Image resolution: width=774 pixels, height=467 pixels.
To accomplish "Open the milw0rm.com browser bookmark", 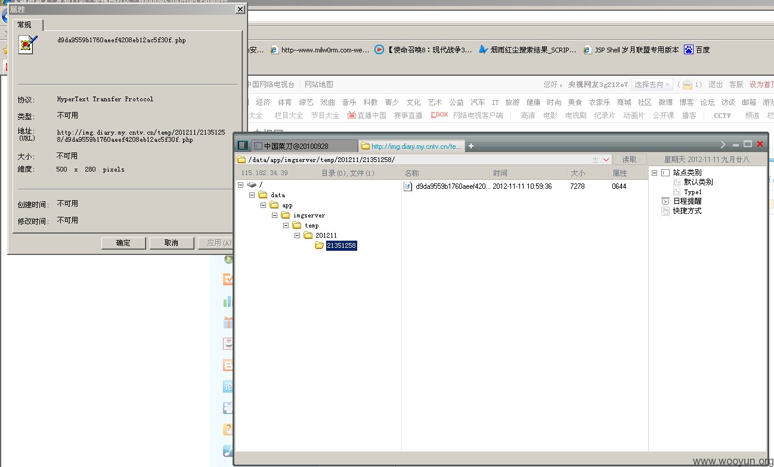I will click(x=320, y=50).
